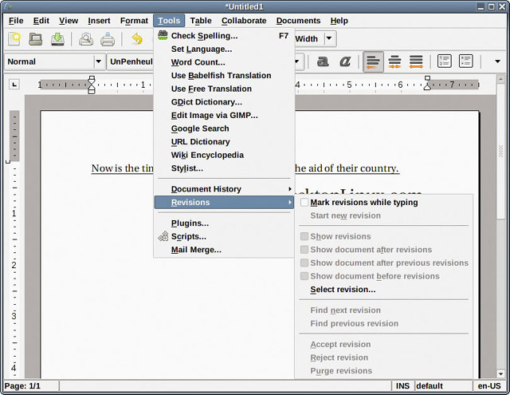510x395 pixels.
Task: Choose Word Count... menu item
Action: (224, 62)
